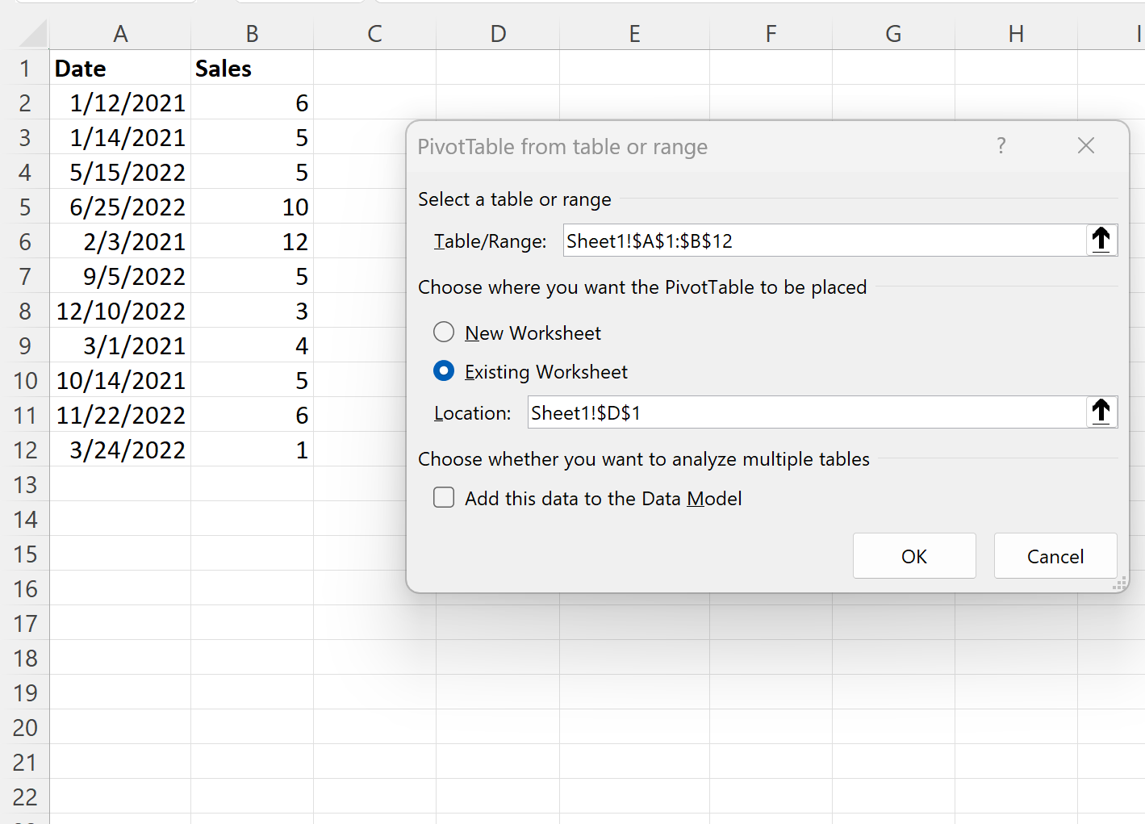This screenshot has width=1145, height=824.
Task: Select the Existing Worksheet radio option
Action: point(444,371)
